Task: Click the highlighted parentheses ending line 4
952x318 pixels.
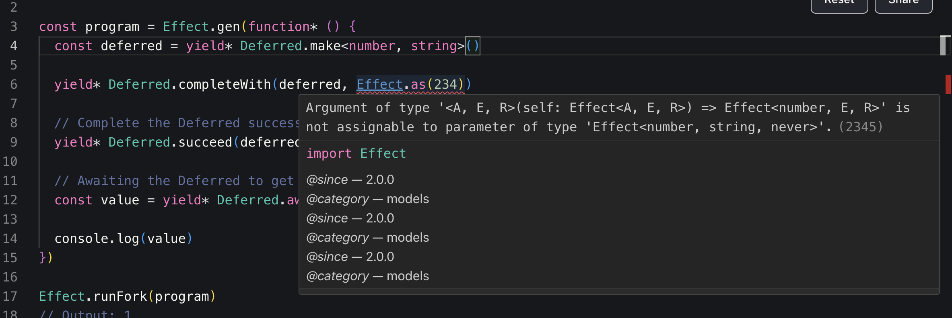Action: 472,46
